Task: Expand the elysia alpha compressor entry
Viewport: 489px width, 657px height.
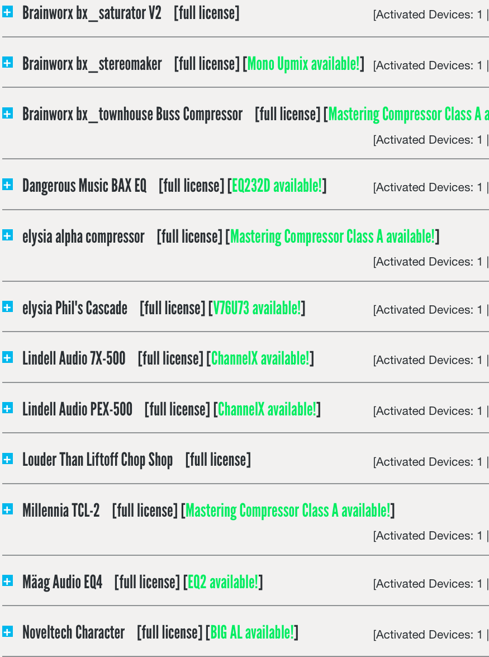Action: pyautogui.click(x=7, y=235)
